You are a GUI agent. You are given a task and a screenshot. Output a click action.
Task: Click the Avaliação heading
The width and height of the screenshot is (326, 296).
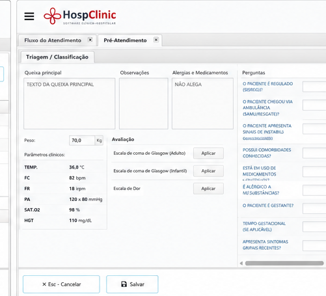tap(123, 139)
